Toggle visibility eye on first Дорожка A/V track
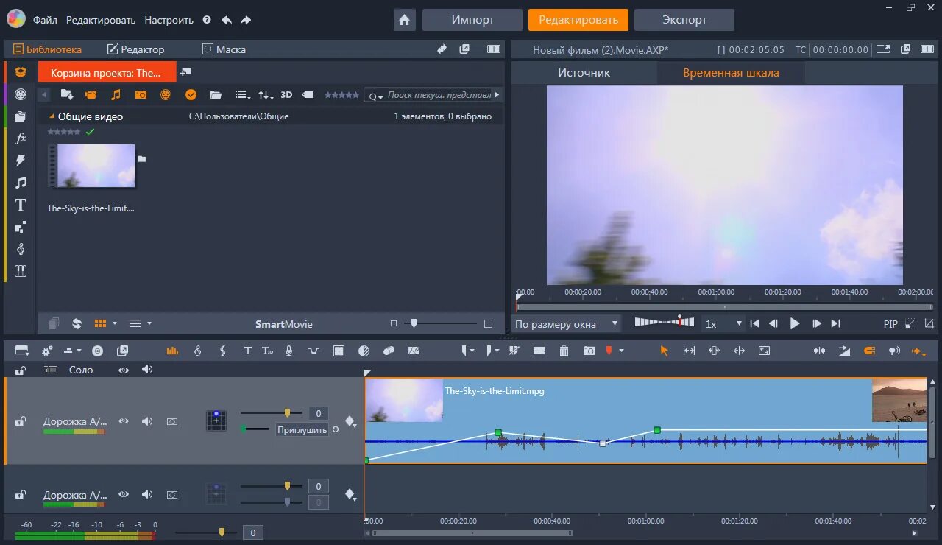 [124, 421]
